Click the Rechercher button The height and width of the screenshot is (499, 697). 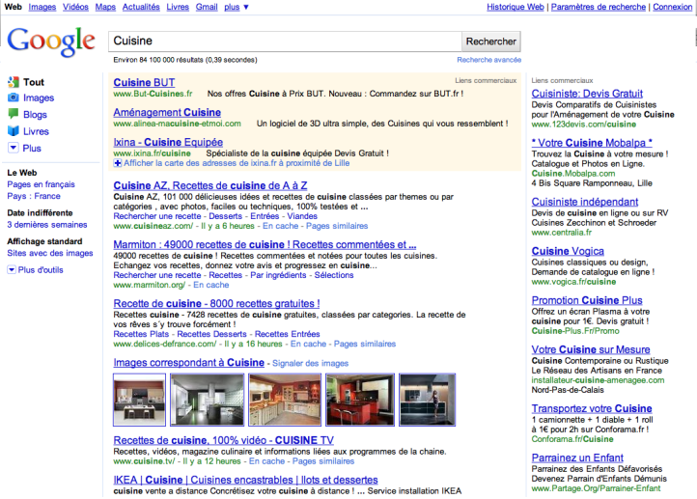pyautogui.click(x=490, y=42)
